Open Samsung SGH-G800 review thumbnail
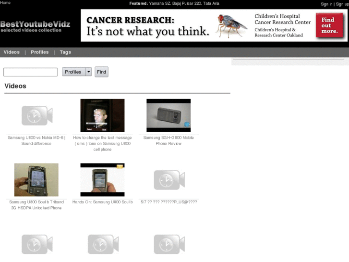 (x=168, y=115)
